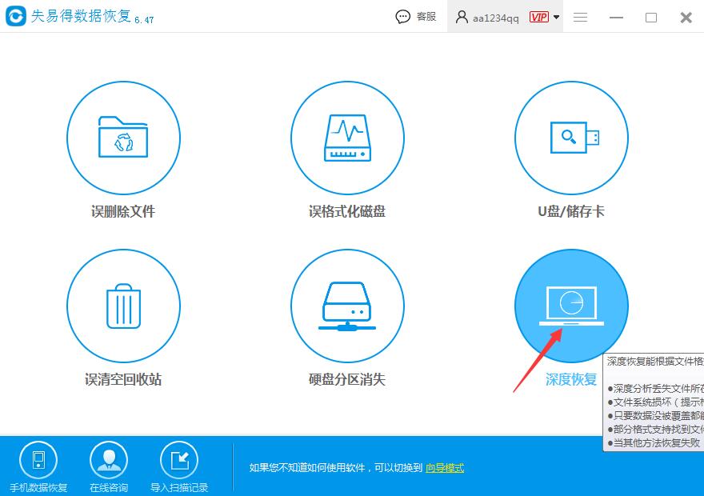Close the data recovery window
The height and width of the screenshot is (496, 704).
(x=686, y=18)
